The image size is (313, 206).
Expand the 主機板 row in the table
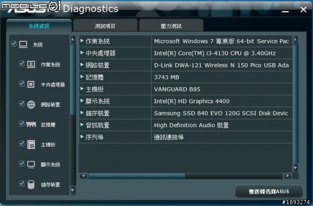point(82,89)
